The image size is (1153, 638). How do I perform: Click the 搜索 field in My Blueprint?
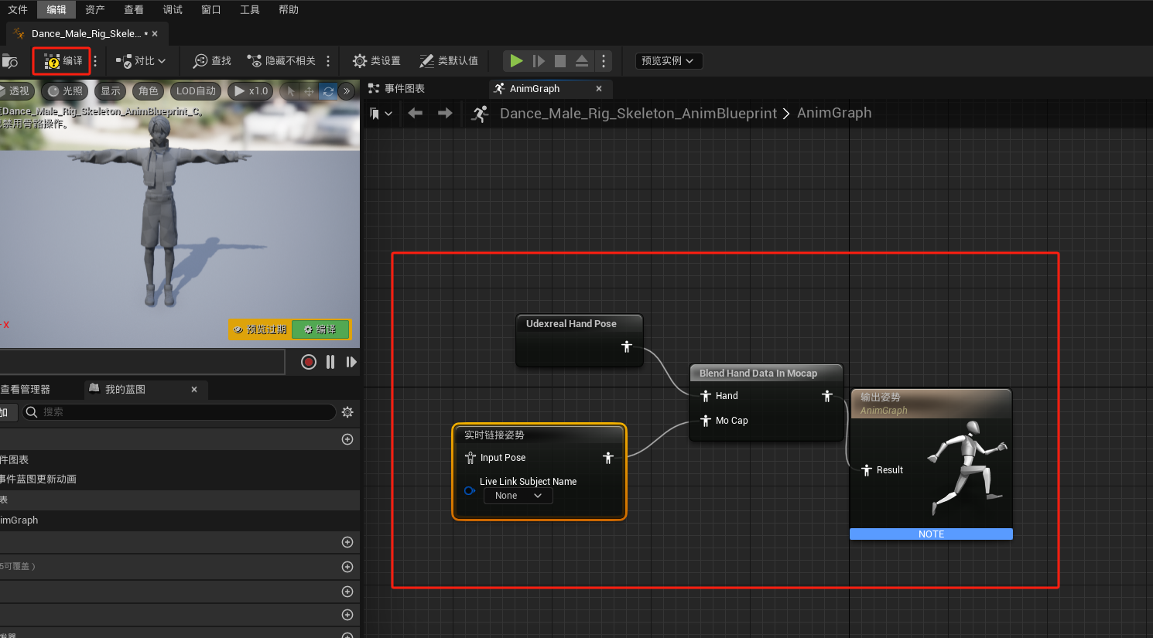click(x=180, y=412)
